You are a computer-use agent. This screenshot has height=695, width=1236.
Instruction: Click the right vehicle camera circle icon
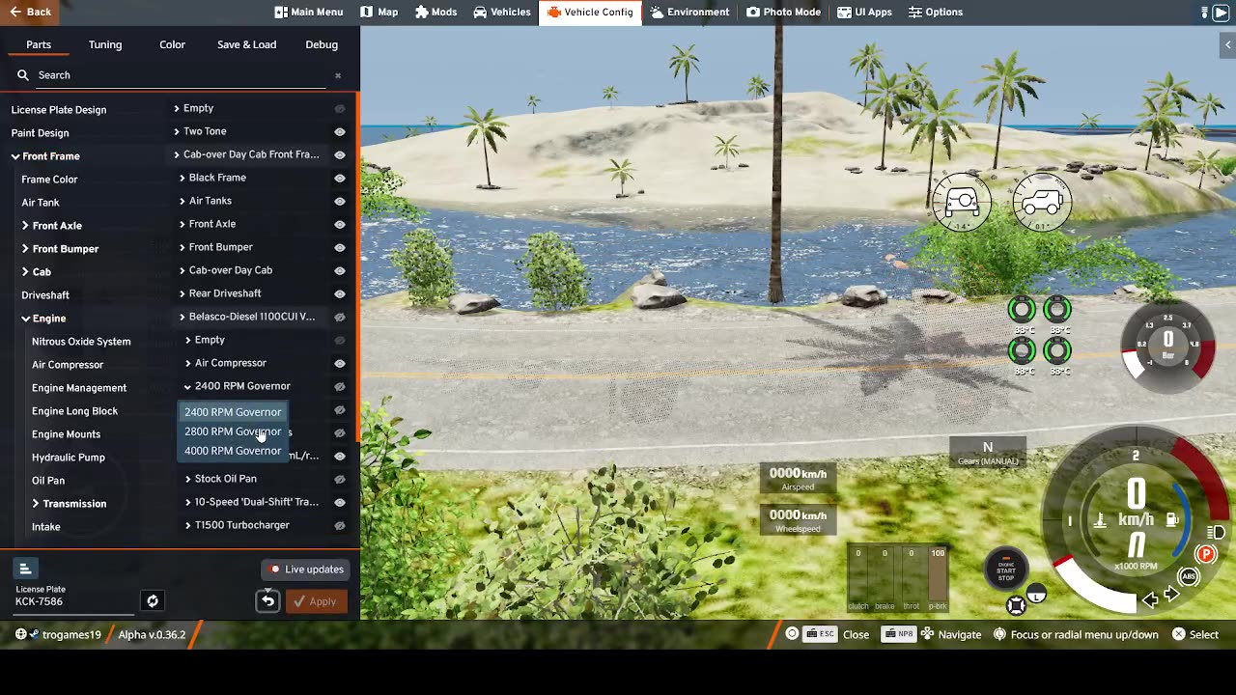1042,203
